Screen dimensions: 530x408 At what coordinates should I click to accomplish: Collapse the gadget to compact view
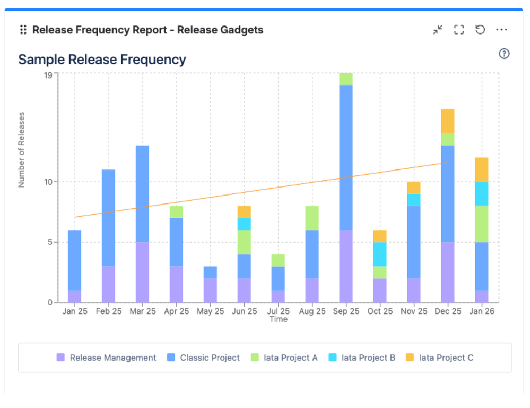(437, 30)
